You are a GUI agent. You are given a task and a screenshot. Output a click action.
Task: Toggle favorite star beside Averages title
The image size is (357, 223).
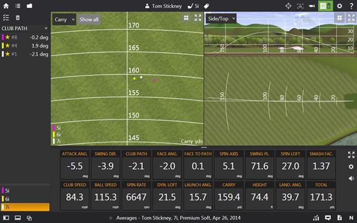[111, 218]
